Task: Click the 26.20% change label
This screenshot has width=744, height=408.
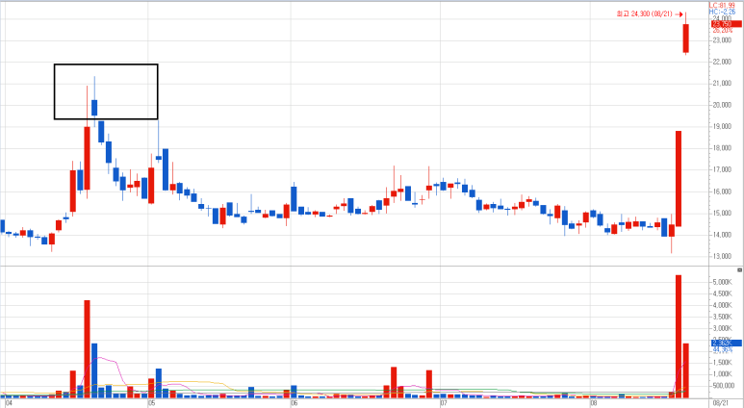Action: pyautogui.click(x=723, y=31)
